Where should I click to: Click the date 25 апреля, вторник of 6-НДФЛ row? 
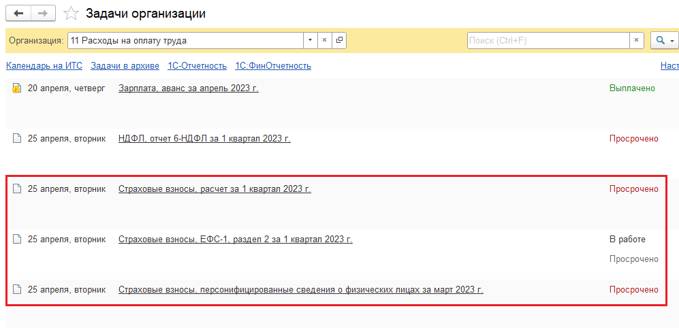pos(67,138)
